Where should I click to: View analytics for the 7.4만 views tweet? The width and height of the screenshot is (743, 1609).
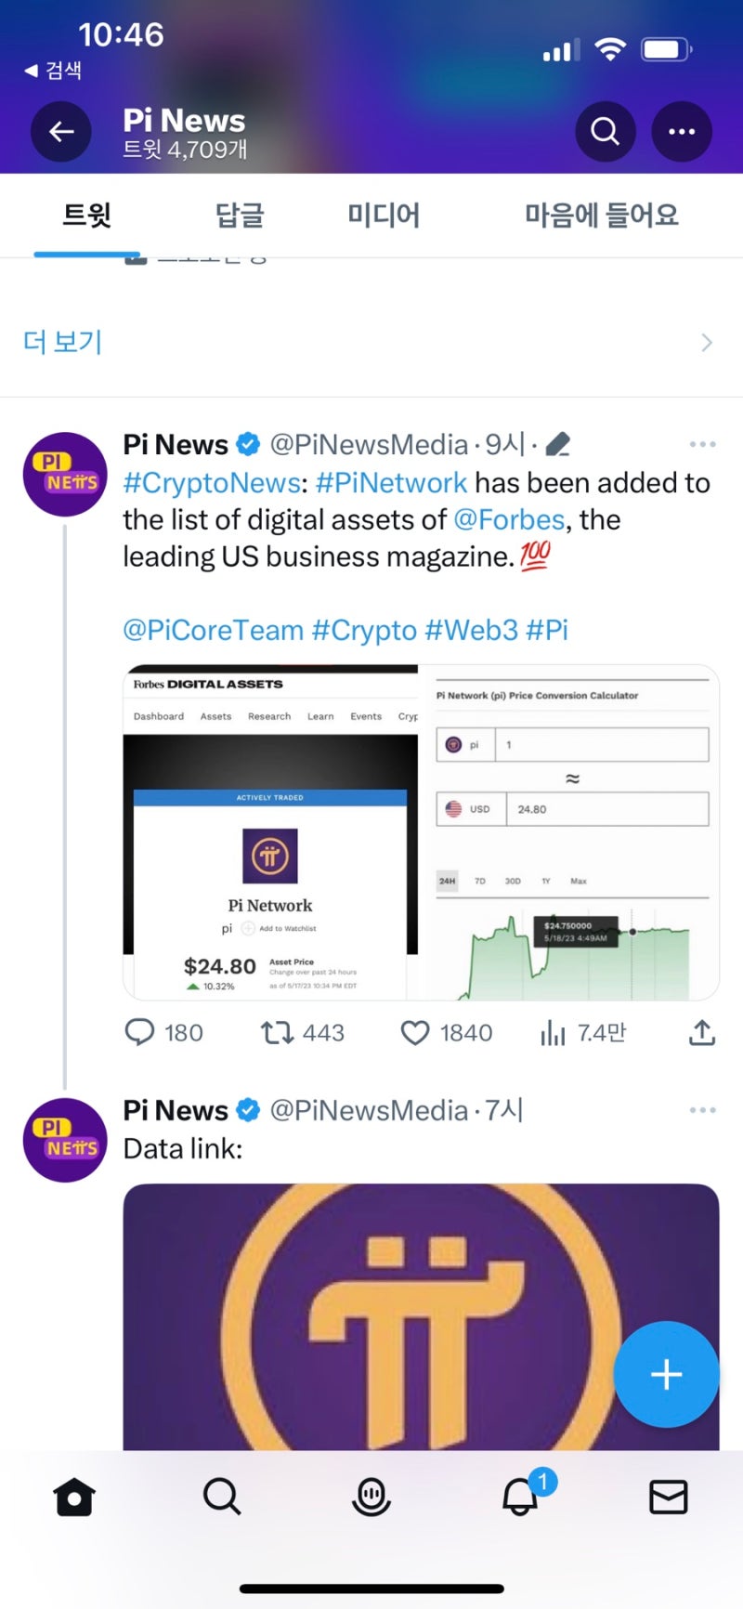[554, 1032]
